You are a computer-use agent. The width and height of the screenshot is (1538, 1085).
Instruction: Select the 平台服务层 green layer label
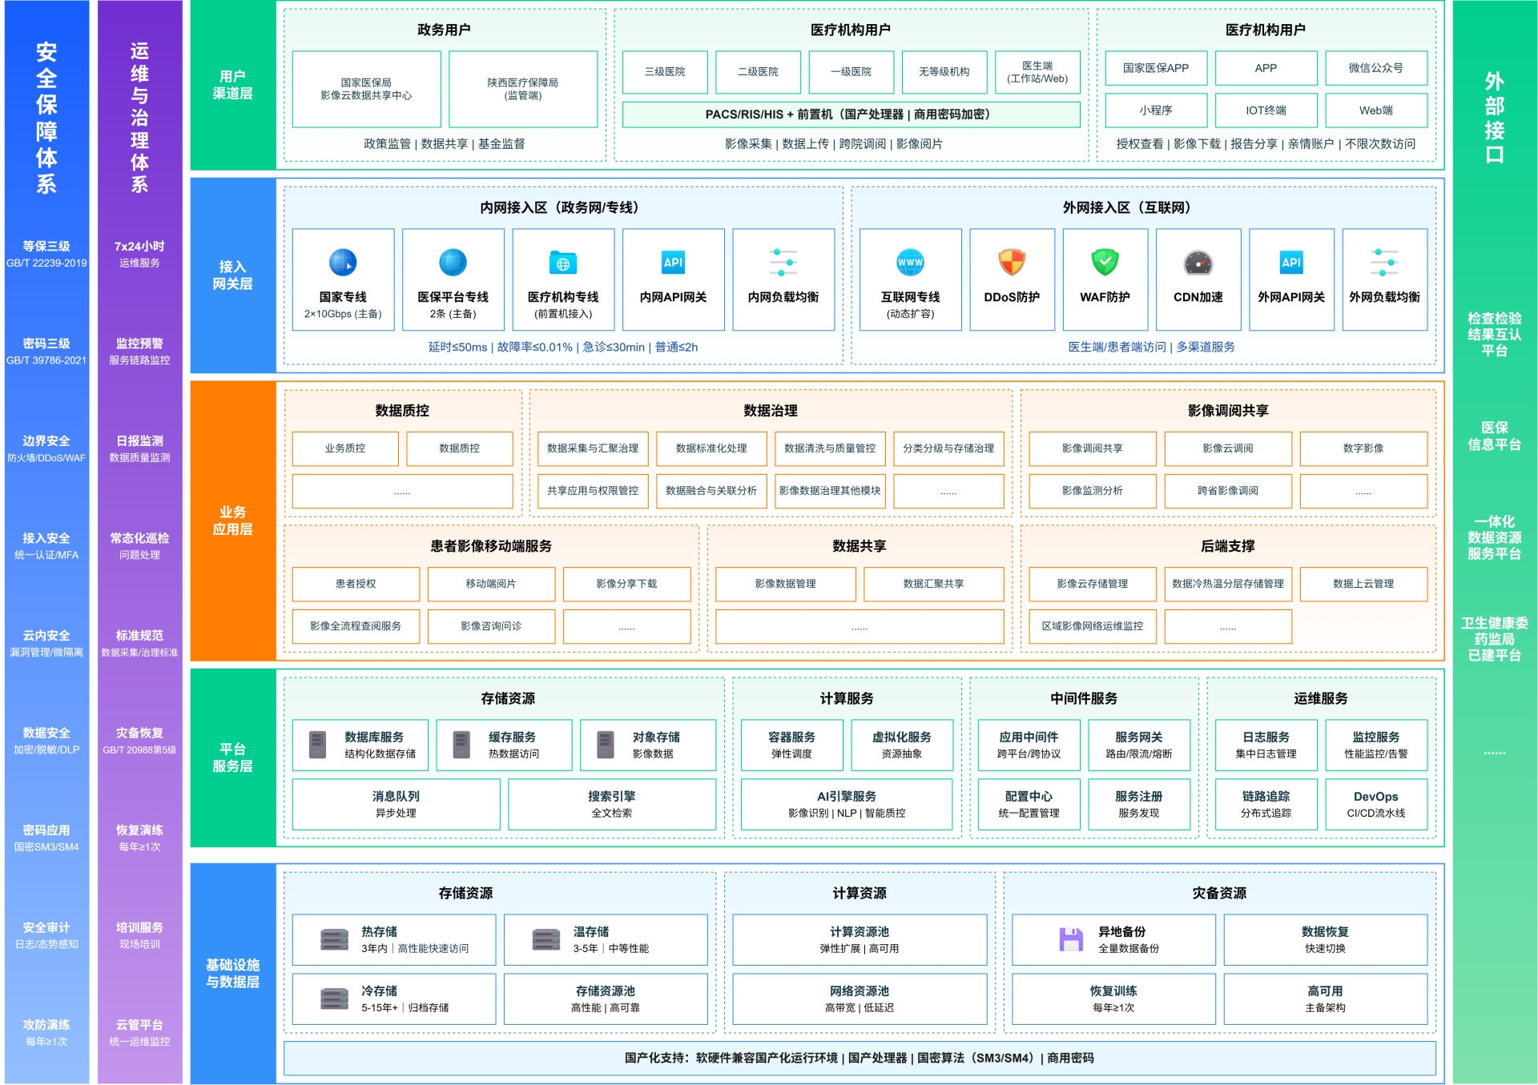click(x=232, y=757)
